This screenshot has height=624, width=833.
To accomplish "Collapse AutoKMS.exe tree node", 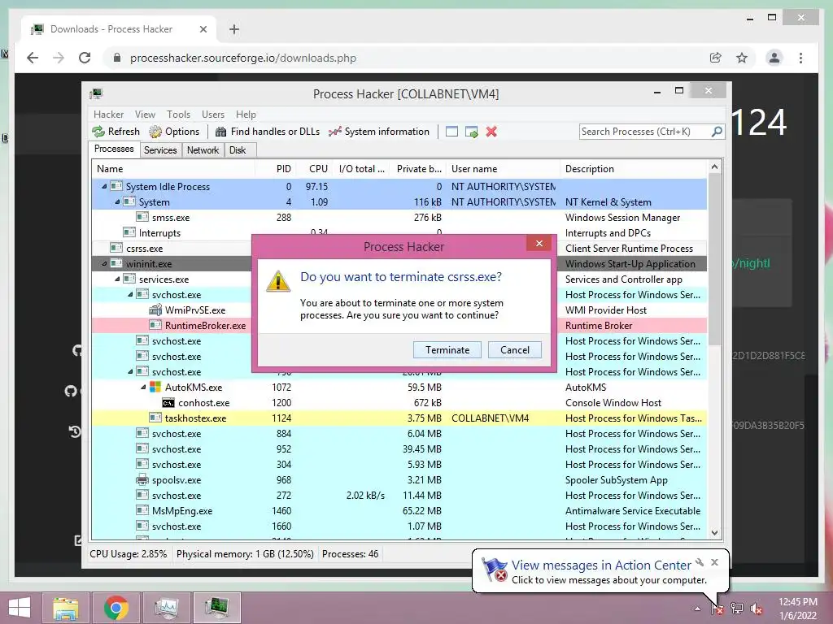I will 143,387.
